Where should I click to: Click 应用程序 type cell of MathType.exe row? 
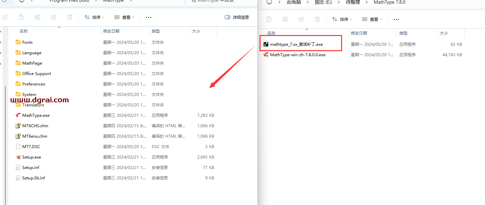[160, 115]
